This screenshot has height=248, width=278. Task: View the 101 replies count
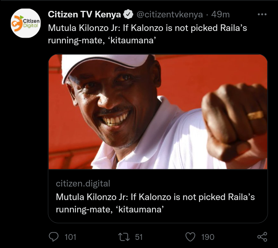tap(70, 237)
